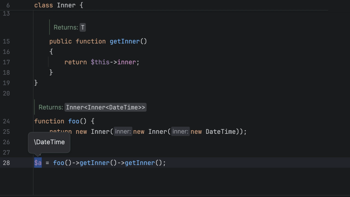This screenshot has height=197, width=350.
Task: Click line number 6 in the gutter
Action: coord(8,5)
